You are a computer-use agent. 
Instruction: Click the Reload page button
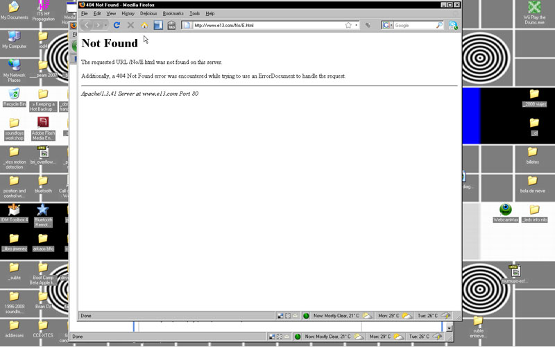click(x=117, y=25)
